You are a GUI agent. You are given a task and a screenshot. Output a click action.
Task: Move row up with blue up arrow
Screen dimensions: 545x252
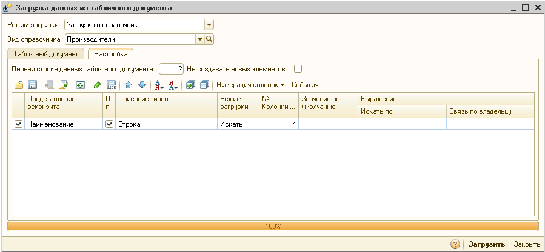[x=129, y=85]
